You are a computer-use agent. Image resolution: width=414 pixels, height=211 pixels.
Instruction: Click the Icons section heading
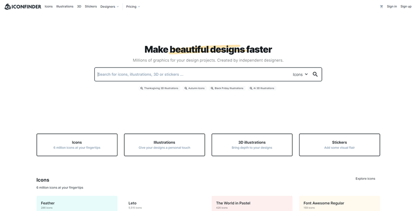point(43,180)
